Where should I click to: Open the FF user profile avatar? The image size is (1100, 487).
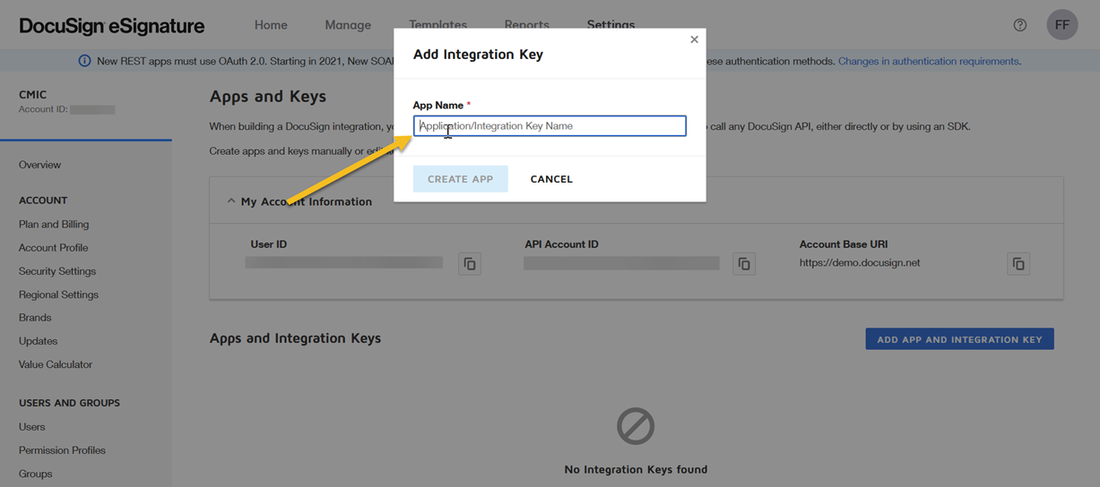point(1062,25)
